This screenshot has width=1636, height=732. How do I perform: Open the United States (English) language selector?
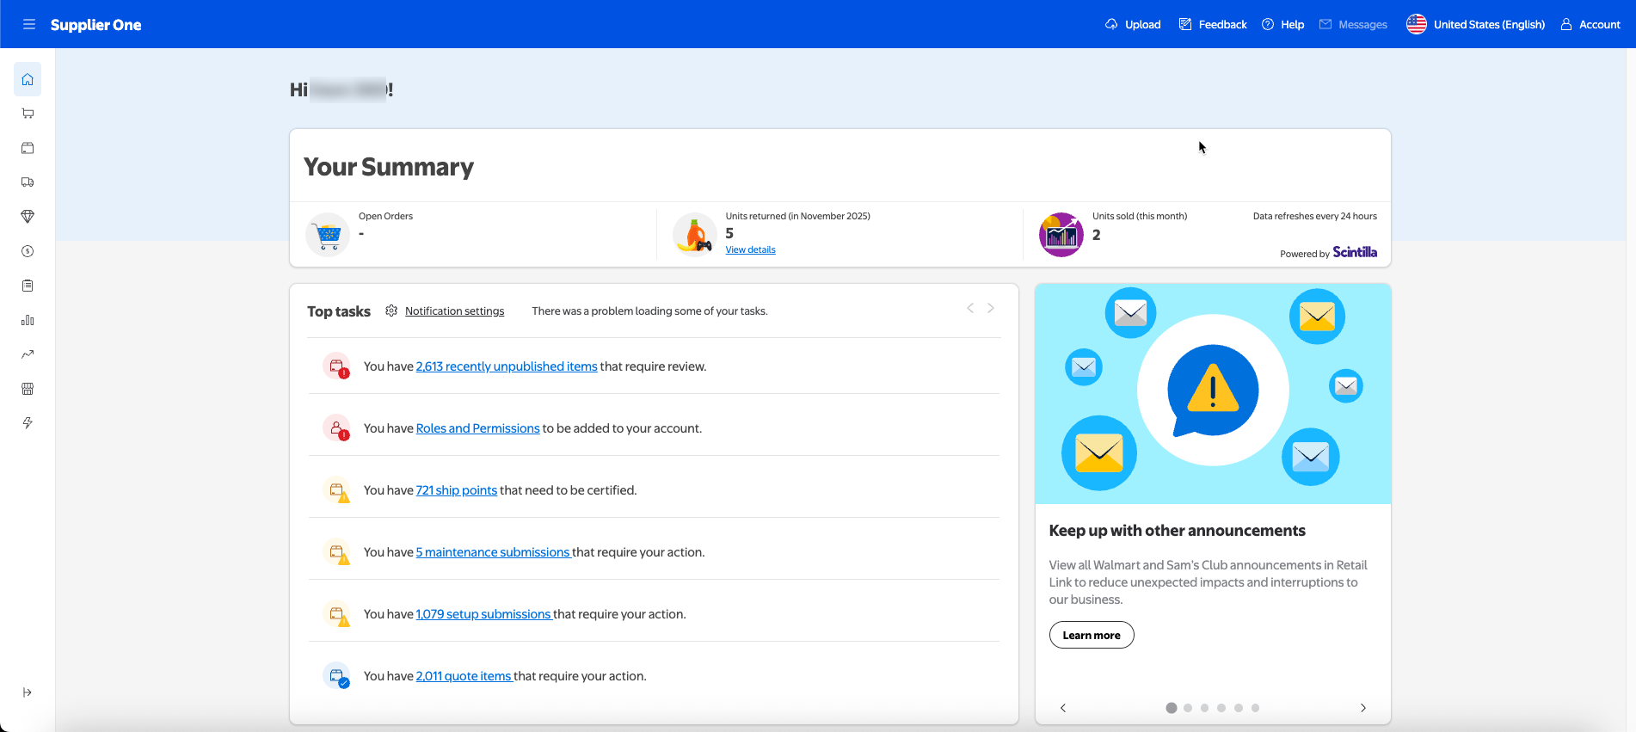click(x=1475, y=24)
